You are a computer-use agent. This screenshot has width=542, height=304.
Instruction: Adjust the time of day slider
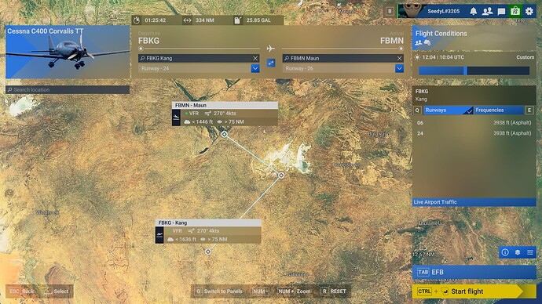(474, 71)
